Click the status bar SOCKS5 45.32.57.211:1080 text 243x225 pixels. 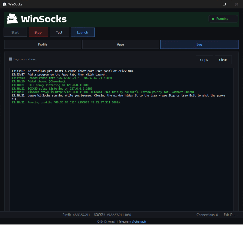(113, 215)
